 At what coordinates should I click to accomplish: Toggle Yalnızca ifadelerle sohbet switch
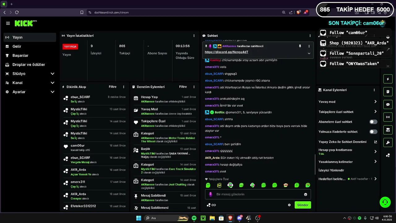[x=373, y=132]
